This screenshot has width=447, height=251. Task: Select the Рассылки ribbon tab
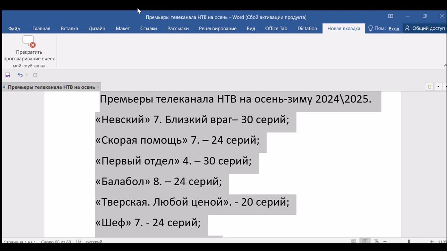(x=178, y=29)
